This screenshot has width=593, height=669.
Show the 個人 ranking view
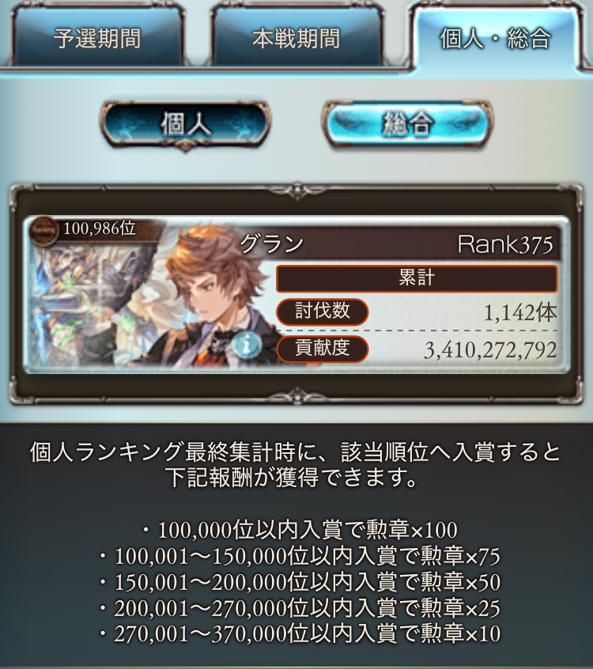point(185,125)
